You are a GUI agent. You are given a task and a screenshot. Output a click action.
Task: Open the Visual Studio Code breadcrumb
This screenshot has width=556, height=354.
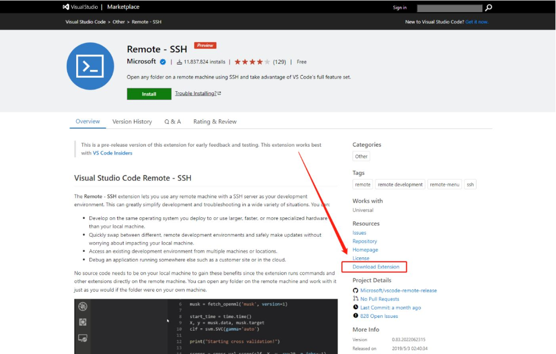point(86,22)
